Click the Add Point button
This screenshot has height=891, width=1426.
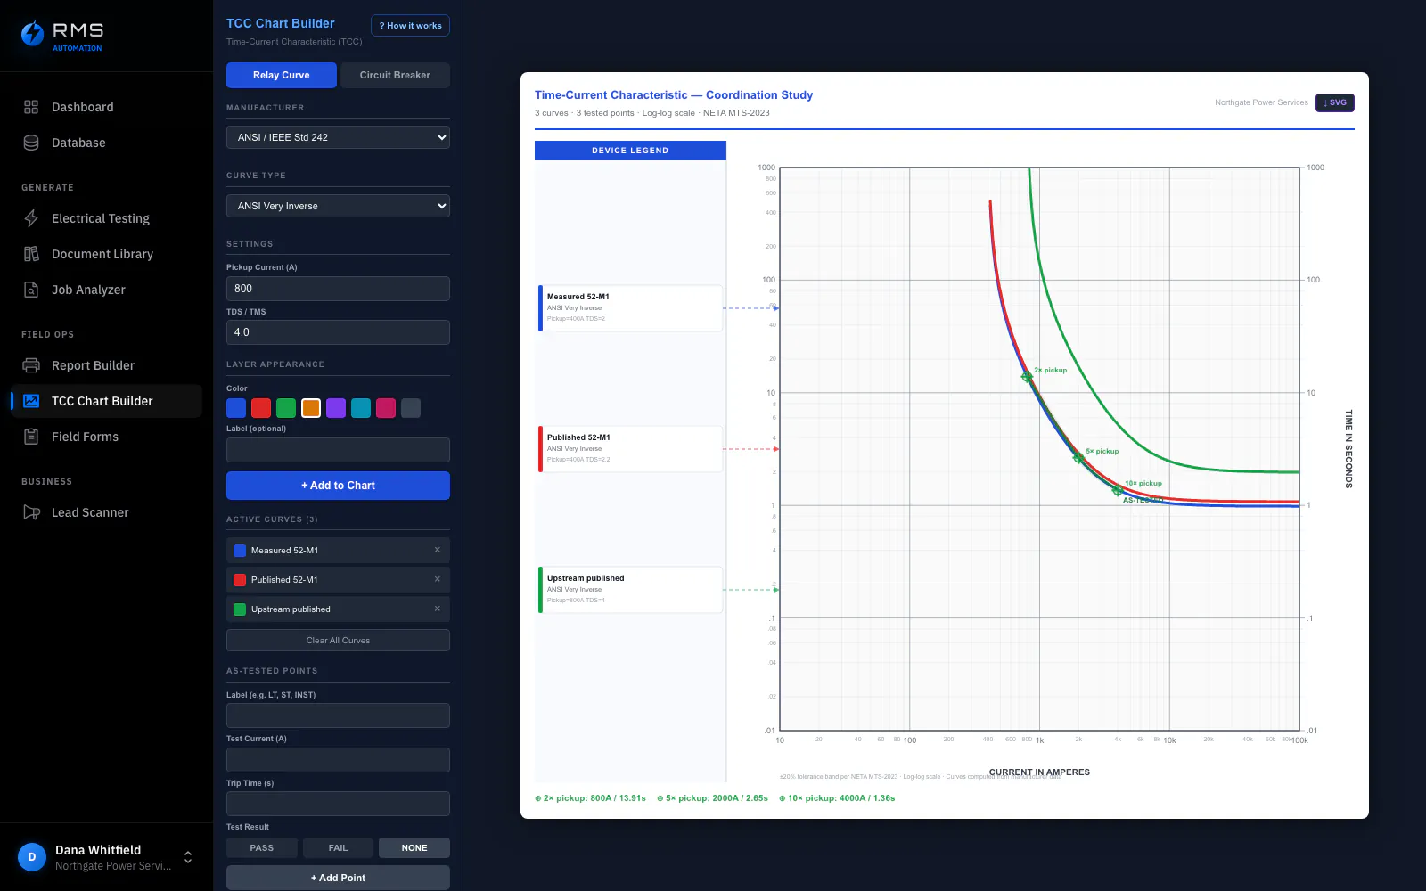[338, 878]
